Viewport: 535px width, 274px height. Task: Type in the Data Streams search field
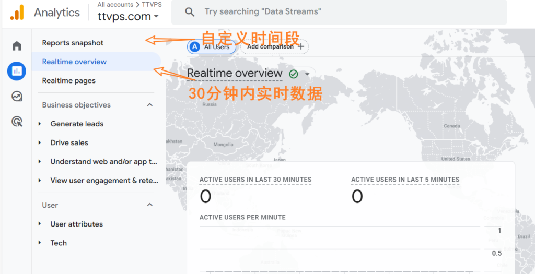pyautogui.click(x=340, y=12)
